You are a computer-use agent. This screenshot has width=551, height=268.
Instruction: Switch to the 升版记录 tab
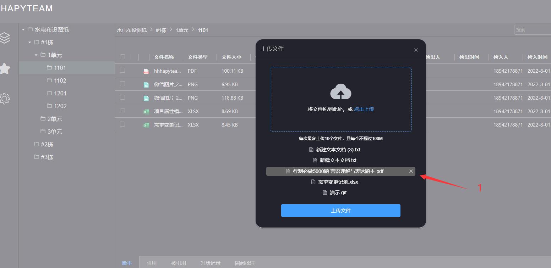click(211, 263)
